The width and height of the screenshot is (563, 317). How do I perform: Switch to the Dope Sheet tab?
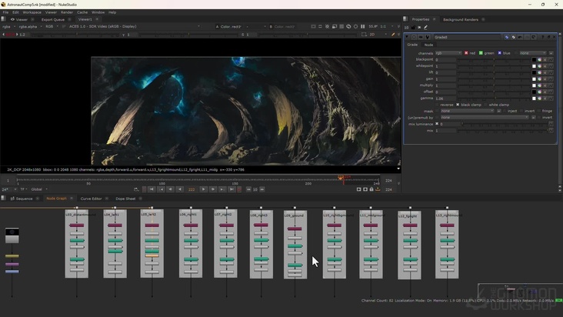point(125,199)
